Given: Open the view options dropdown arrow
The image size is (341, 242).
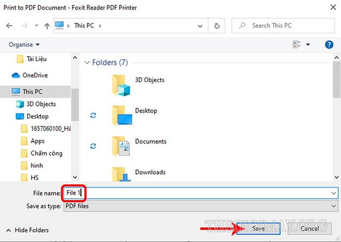Looking at the screenshot, I should [x=308, y=45].
